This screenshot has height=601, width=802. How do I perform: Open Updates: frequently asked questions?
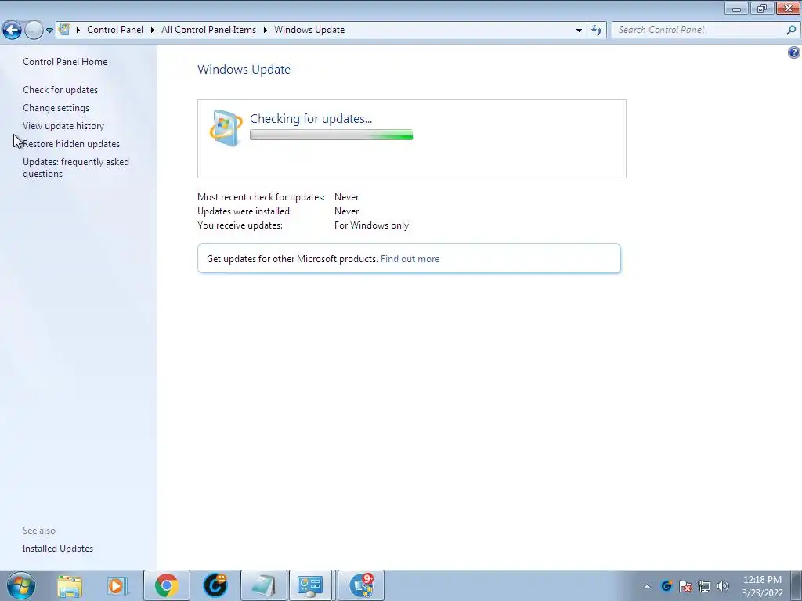pyautogui.click(x=76, y=167)
